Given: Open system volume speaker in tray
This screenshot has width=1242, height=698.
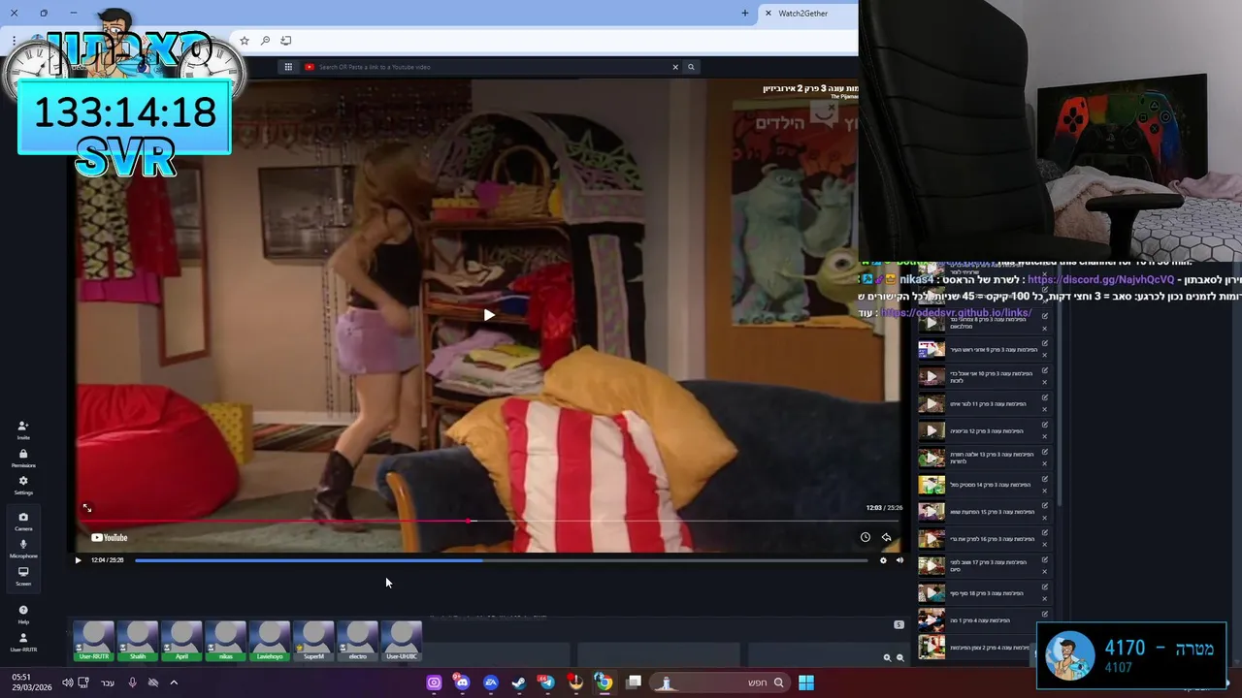Looking at the screenshot, I should (x=67, y=682).
